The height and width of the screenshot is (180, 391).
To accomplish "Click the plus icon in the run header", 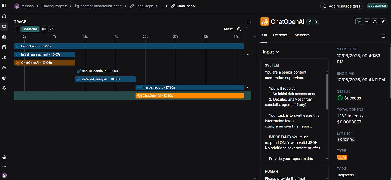I will click(367, 21).
